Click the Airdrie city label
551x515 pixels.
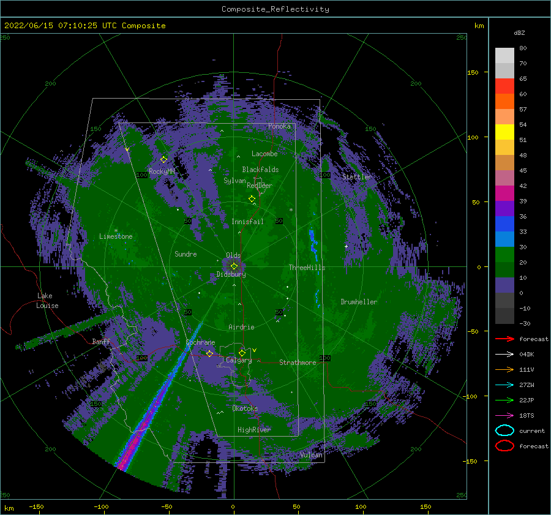241,327
